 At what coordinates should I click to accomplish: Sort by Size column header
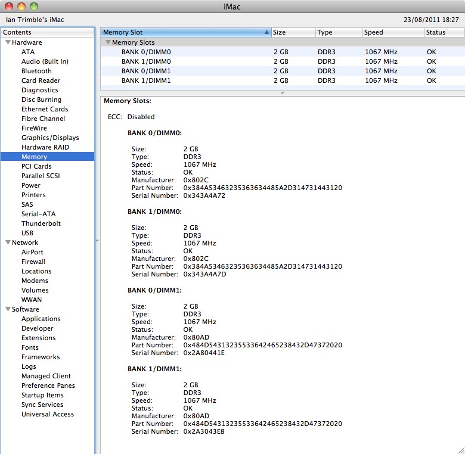coord(293,32)
